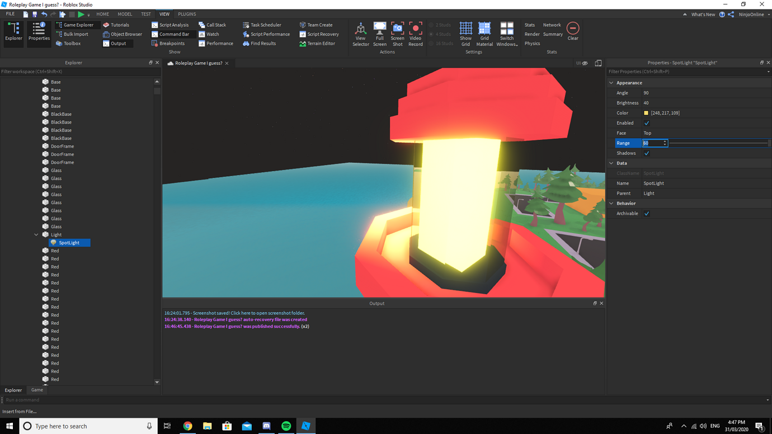This screenshot has width=772, height=434.
Task: Toggle Show Grid
Action: coord(465,34)
